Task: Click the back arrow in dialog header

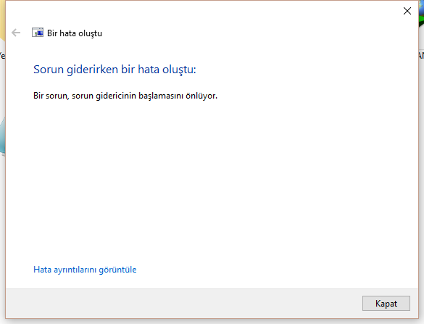Action: pos(16,33)
